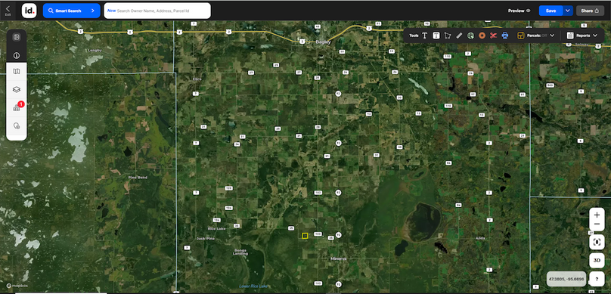Open the folded map sidebar icon
611x294 pixels.
coord(17,72)
